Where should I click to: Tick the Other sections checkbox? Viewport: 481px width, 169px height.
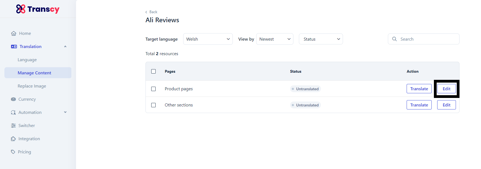[x=153, y=105]
